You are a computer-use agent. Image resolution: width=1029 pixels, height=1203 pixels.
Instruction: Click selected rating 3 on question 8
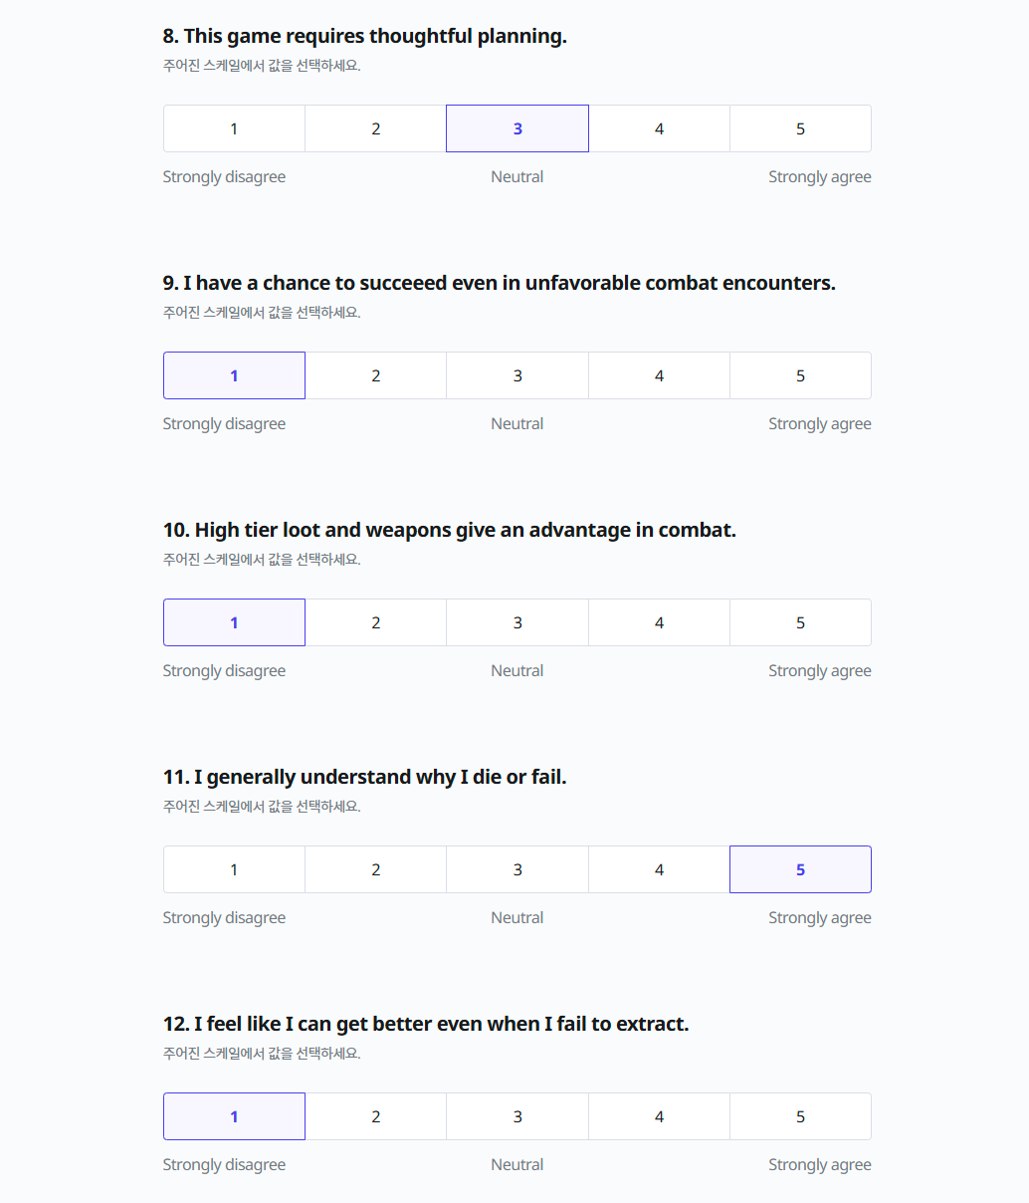click(x=517, y=128)
